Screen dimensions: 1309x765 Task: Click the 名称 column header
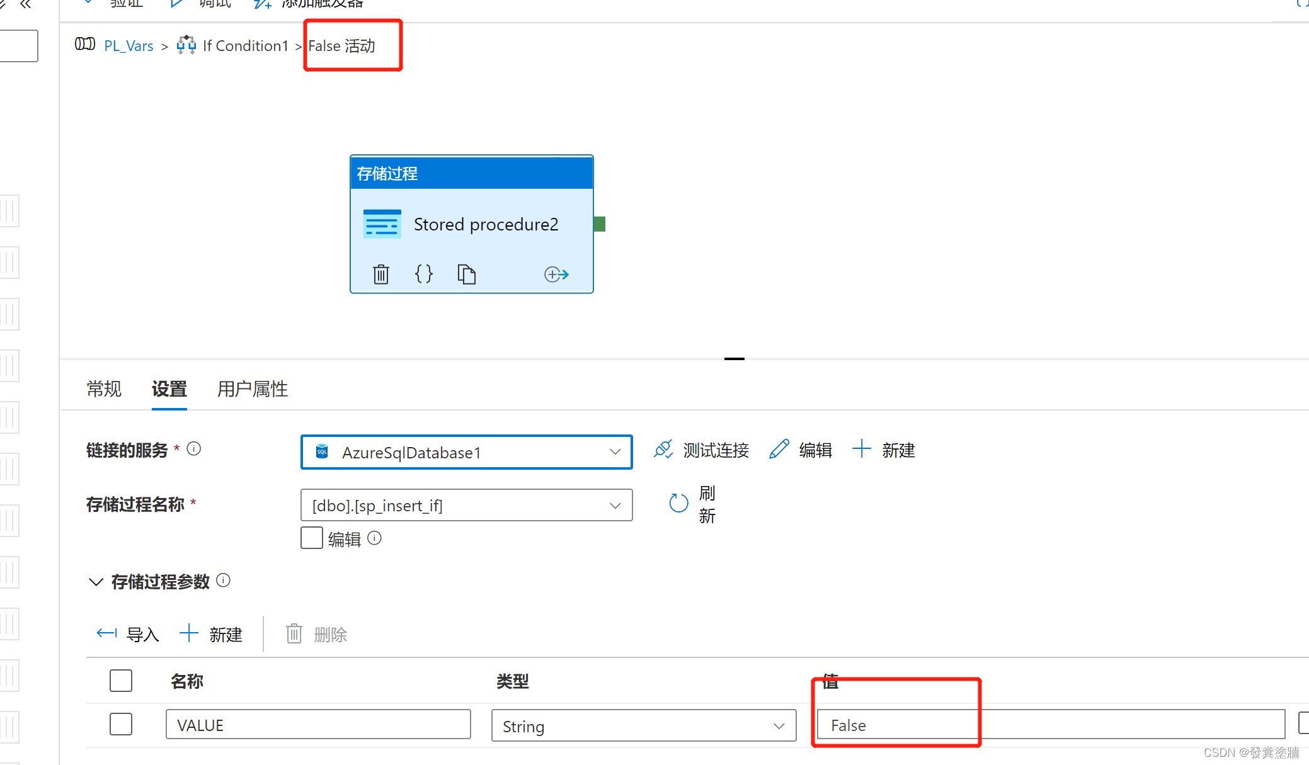click(187, 681)
